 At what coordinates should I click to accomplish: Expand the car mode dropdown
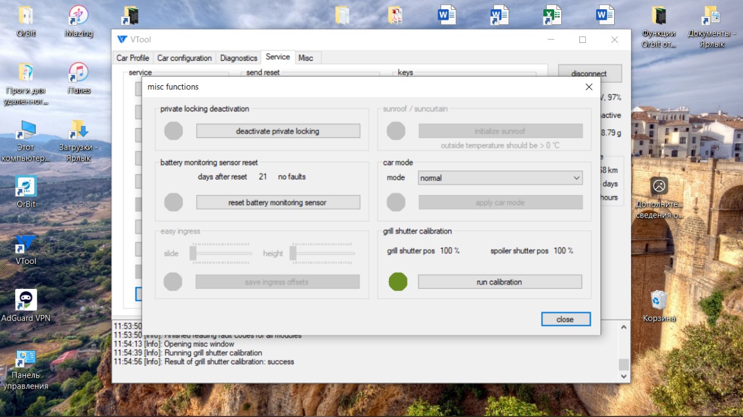(576, 178)
